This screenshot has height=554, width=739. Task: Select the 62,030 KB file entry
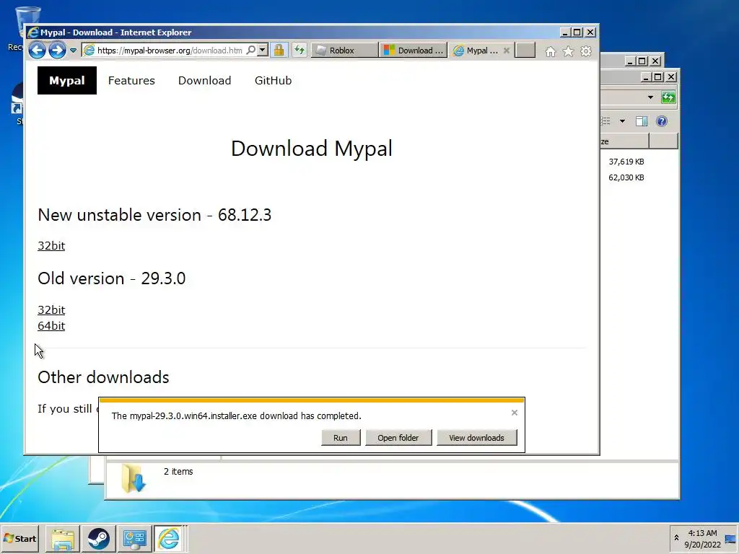(626, 177)
